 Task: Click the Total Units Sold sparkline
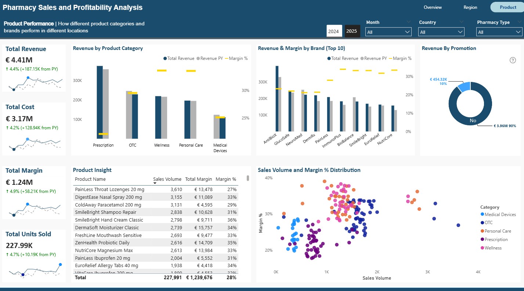pos(34,270)
